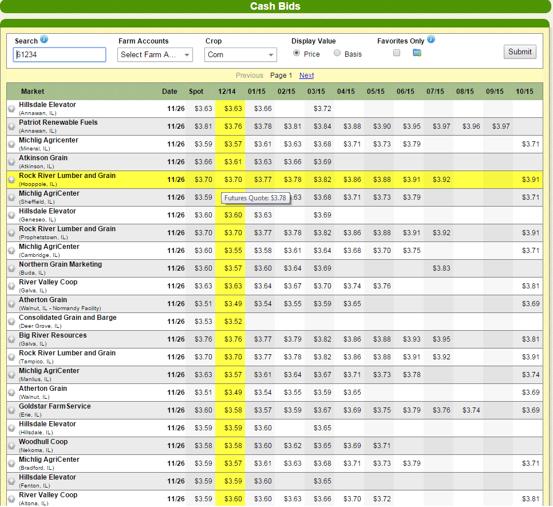Click Big River Resources 06/15 price $3.93
Screen dimensions: 553x507
[412, 339]
